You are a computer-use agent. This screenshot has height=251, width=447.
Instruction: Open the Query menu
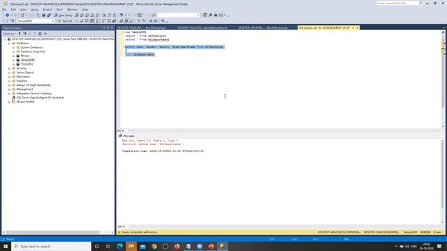coord(34,9)
